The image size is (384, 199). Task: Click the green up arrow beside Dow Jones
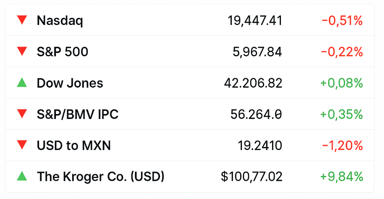tap(22, 82)
